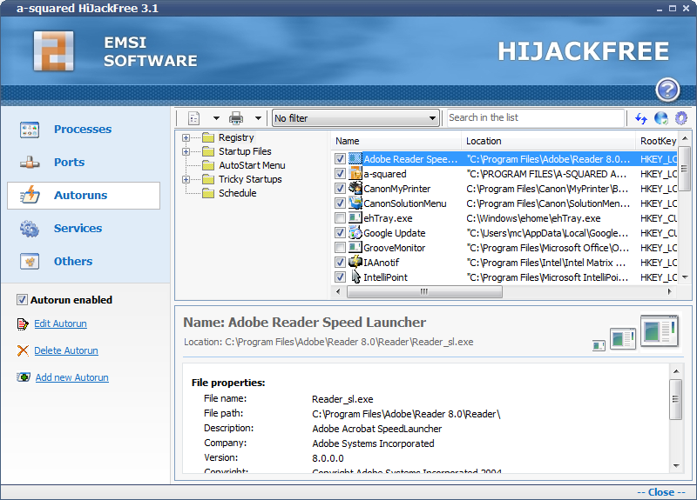The image size is (697, 500).
Task: Select the medium detail panel size icon
Action: (x=622, y=339)
